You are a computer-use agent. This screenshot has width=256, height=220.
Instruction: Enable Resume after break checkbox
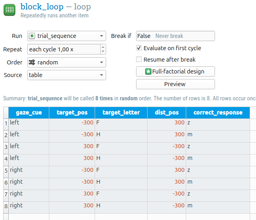point(139,60)
